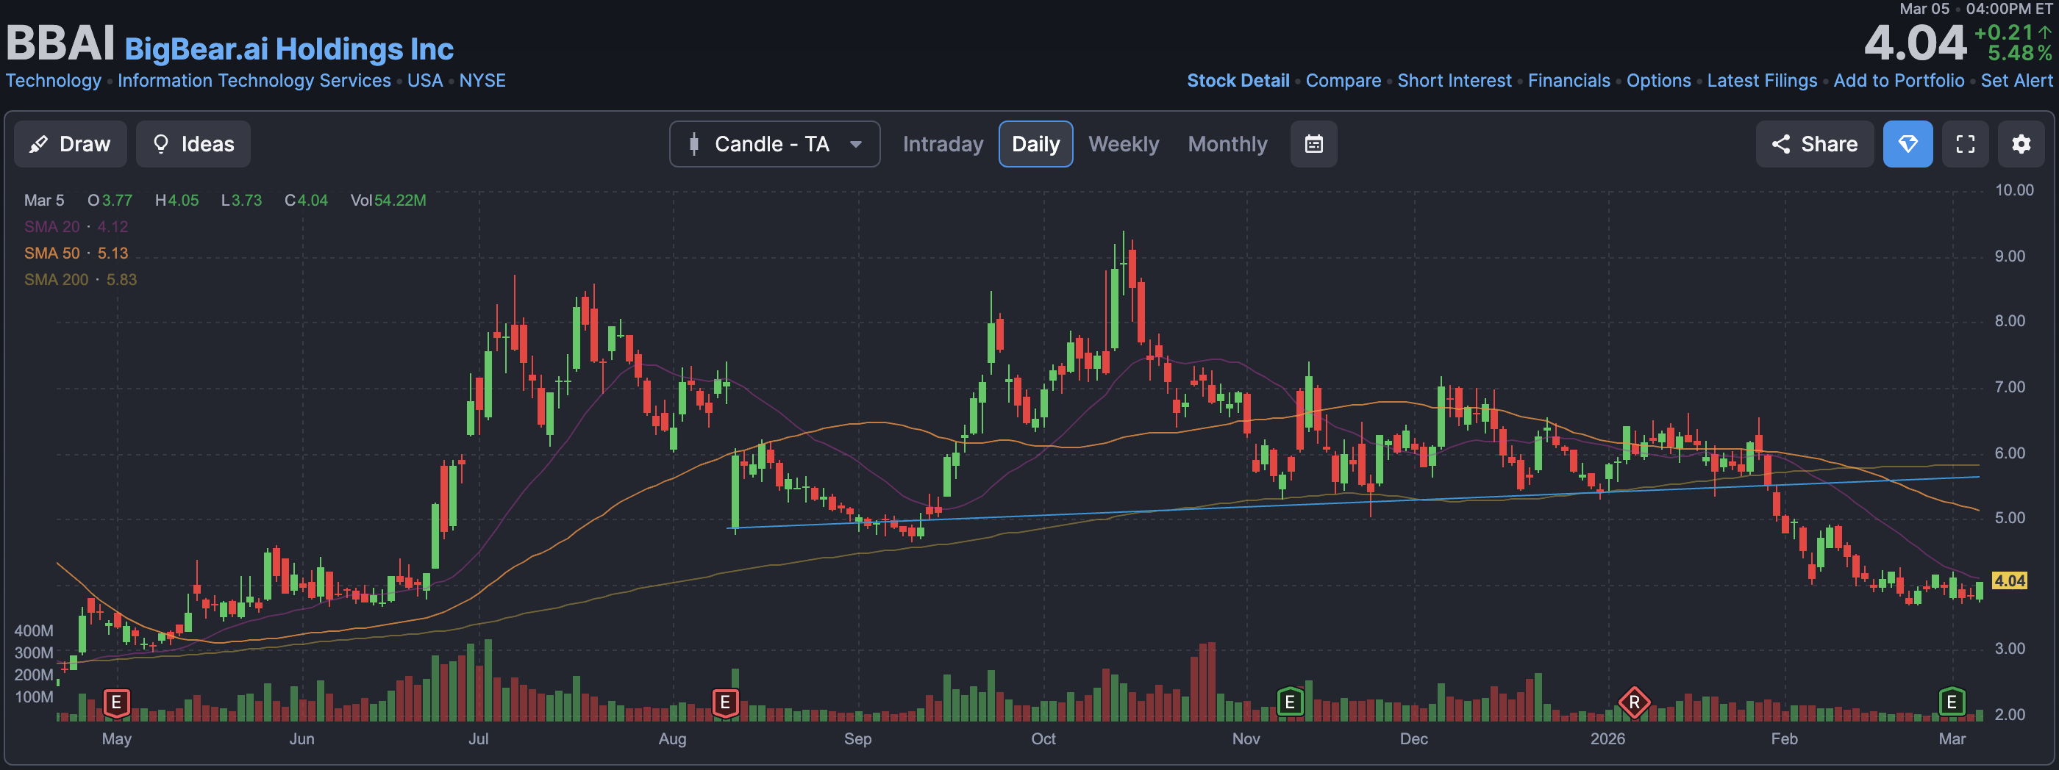2059x770 pixels.
Task: Open the Technology sector link
Action: [x=54, y=81]
